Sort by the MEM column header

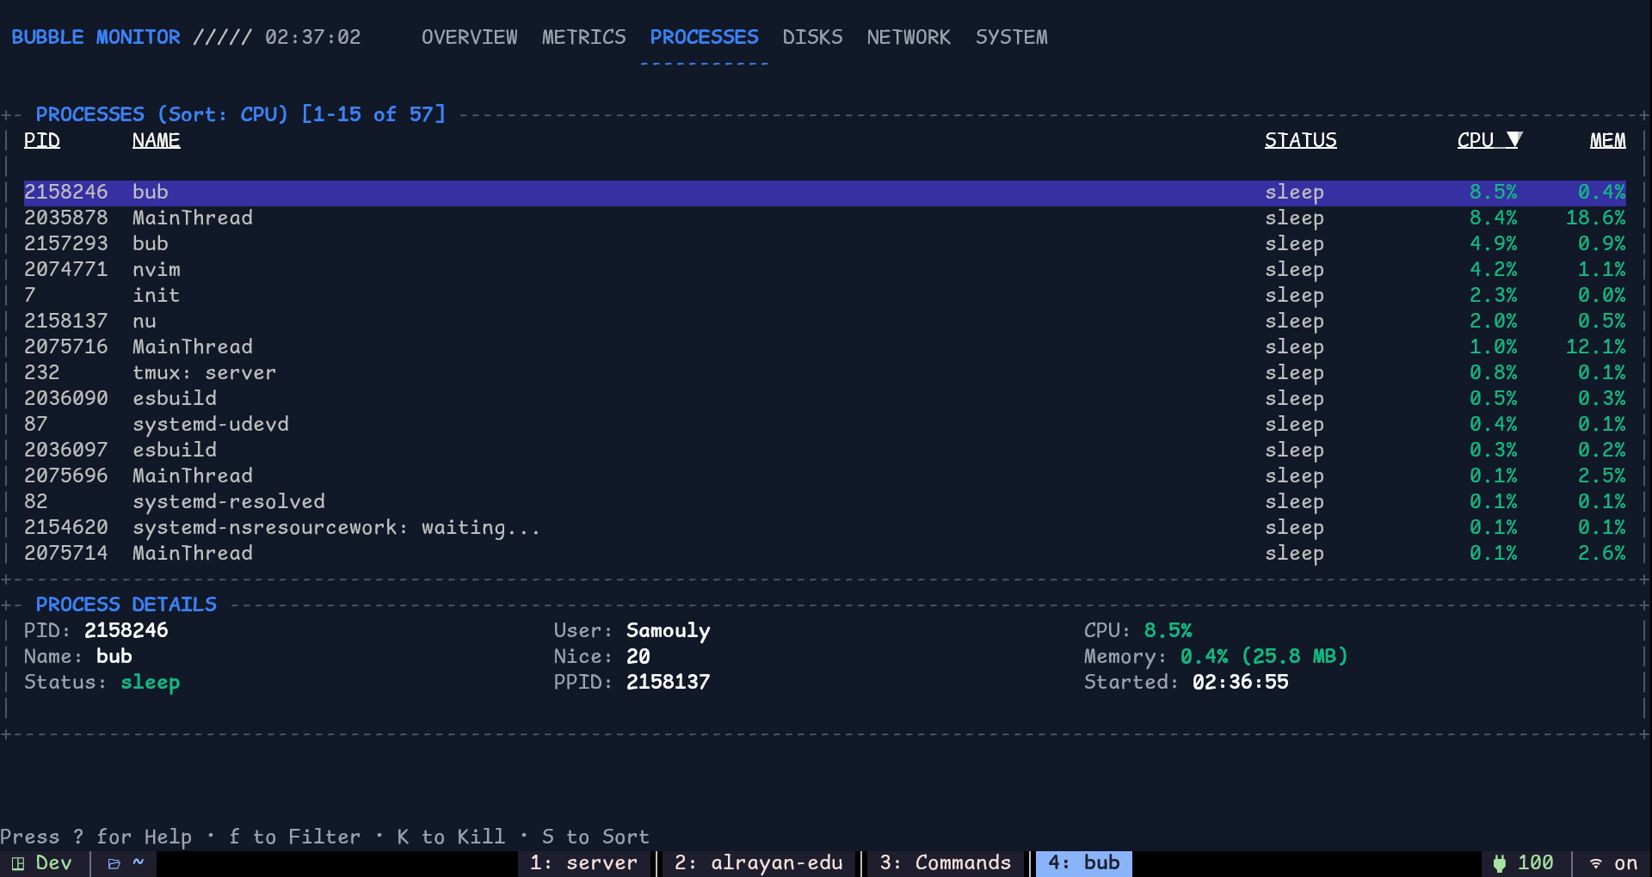tap(1607, 140)
